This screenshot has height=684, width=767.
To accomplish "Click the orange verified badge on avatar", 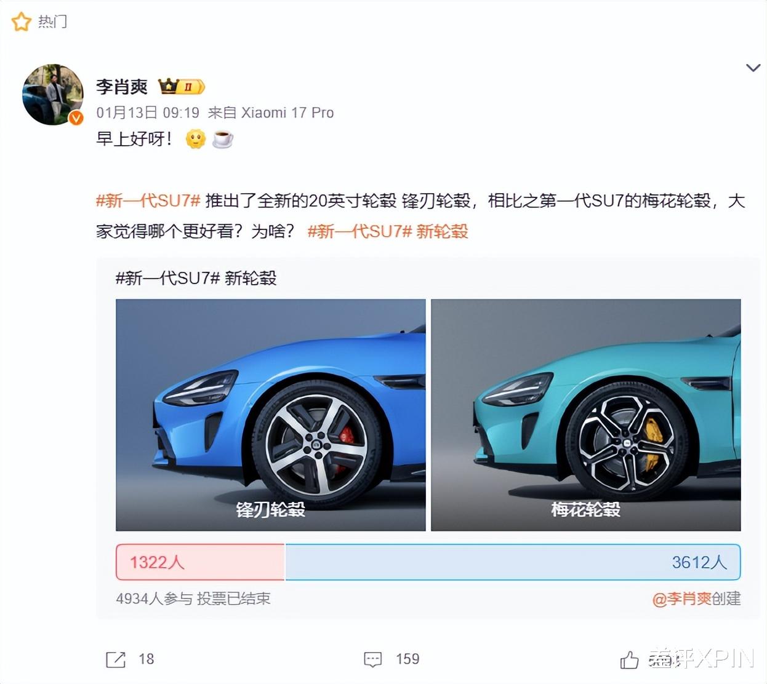I will coord(76,117).
